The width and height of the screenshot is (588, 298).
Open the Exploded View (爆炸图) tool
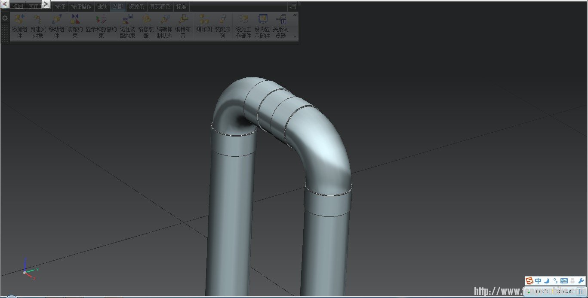point(204,20)
